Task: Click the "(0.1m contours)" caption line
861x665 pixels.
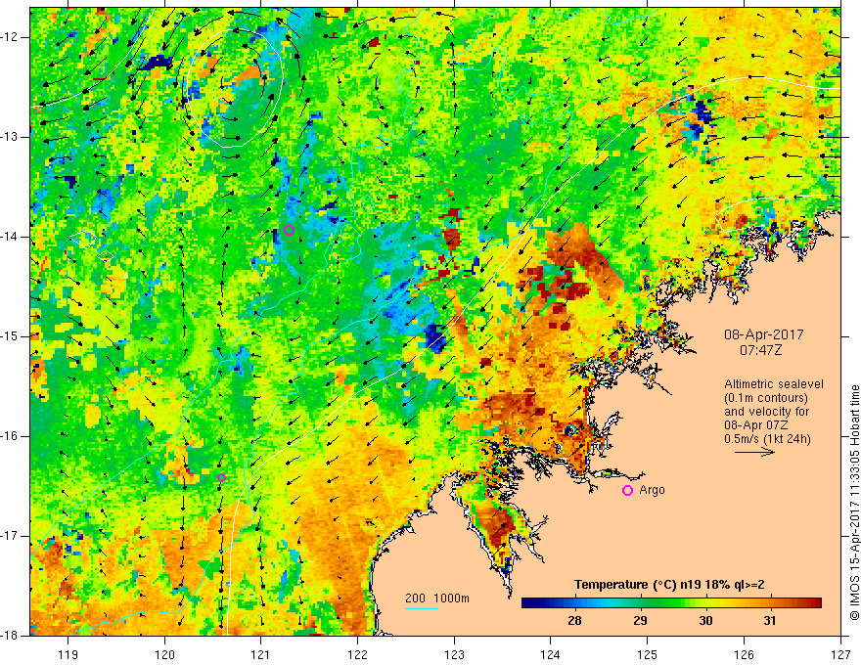Action: pyautogui.click(x=766, y=398)
